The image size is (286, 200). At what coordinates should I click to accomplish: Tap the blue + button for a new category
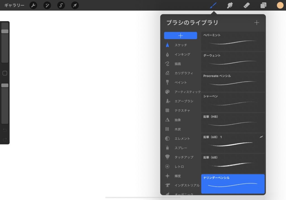(x=180, y=36)
